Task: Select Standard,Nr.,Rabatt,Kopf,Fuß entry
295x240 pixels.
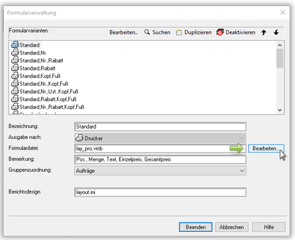Action: click(x=52, y=107)
